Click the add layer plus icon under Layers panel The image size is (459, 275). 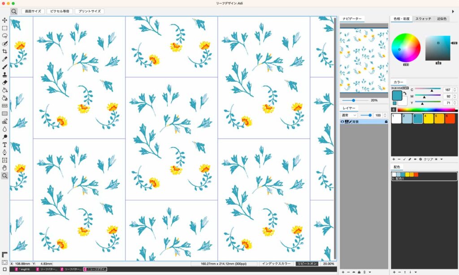coord(343,272)
